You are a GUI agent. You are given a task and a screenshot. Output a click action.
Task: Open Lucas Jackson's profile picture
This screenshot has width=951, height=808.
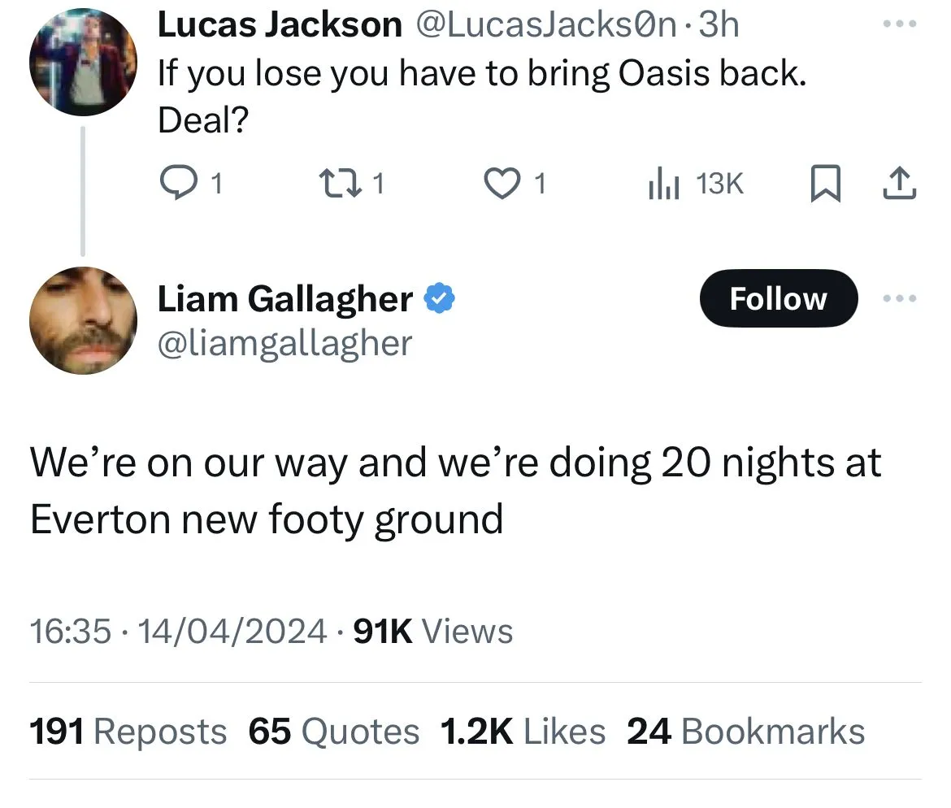[x=82, y=63]
